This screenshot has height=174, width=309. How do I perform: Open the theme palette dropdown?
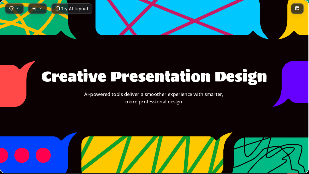(14, 9)
